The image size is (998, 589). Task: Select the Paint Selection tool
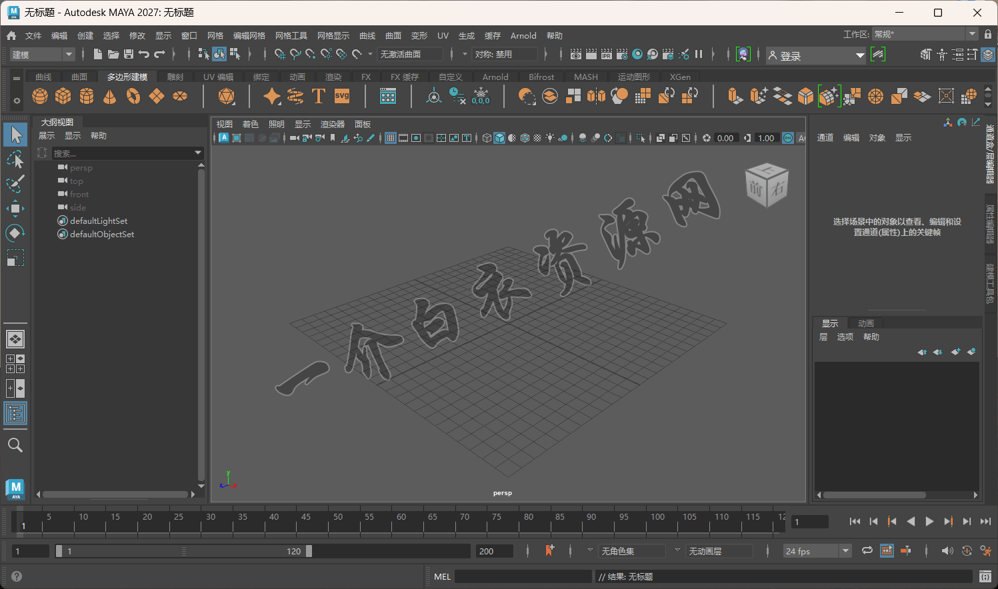[15, 184]
